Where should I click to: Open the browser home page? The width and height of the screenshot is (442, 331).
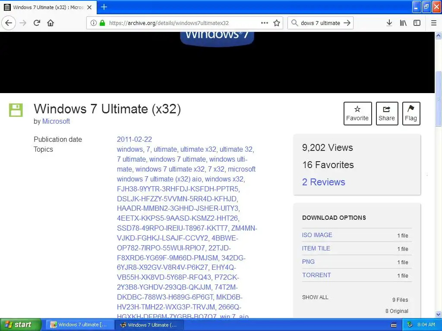click(51, 23)
